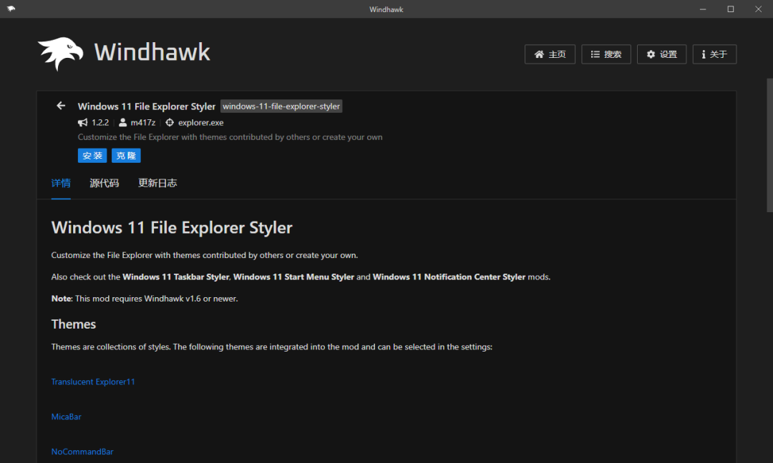This screenshot has width=773, height=463.
Task: Close the Windhawk window
Action: pyautogui.click(x=758, y=9)
